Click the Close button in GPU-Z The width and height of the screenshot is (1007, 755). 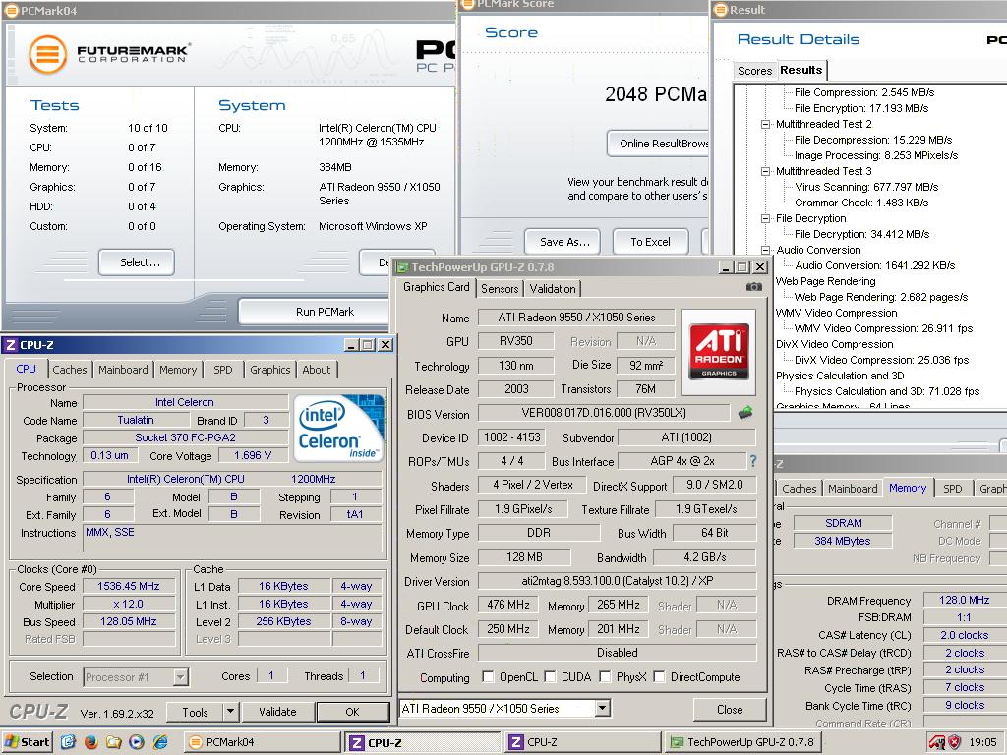730,710
